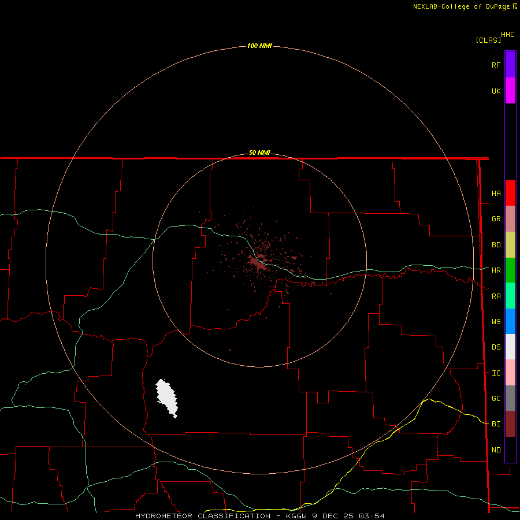Click the GC legend label
Screen dimensions: 520x520
[496, 398]
